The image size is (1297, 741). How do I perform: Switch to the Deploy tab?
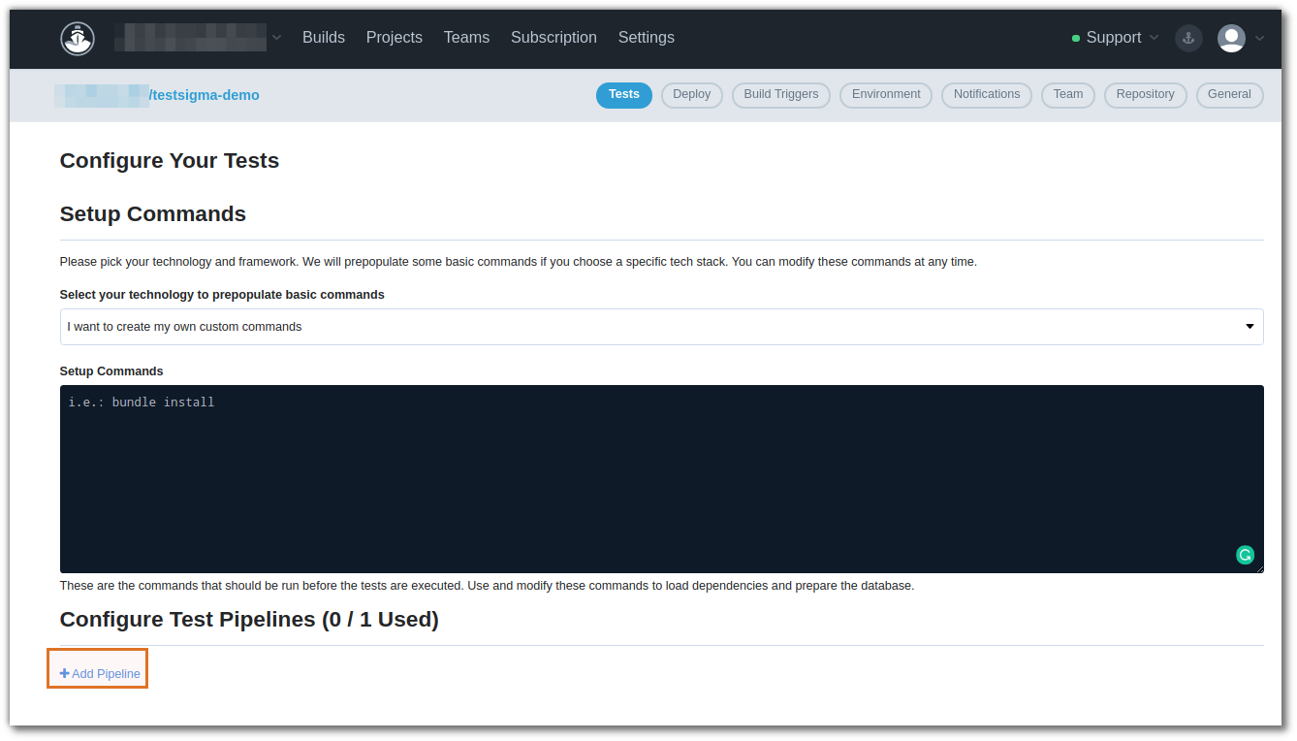[x=691, y=94]
